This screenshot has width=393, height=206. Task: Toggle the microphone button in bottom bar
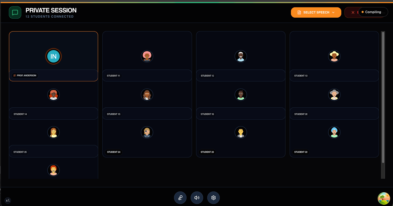click(x=180, y=198)
